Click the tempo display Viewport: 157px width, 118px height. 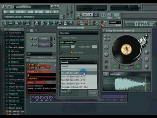(106, 15)
